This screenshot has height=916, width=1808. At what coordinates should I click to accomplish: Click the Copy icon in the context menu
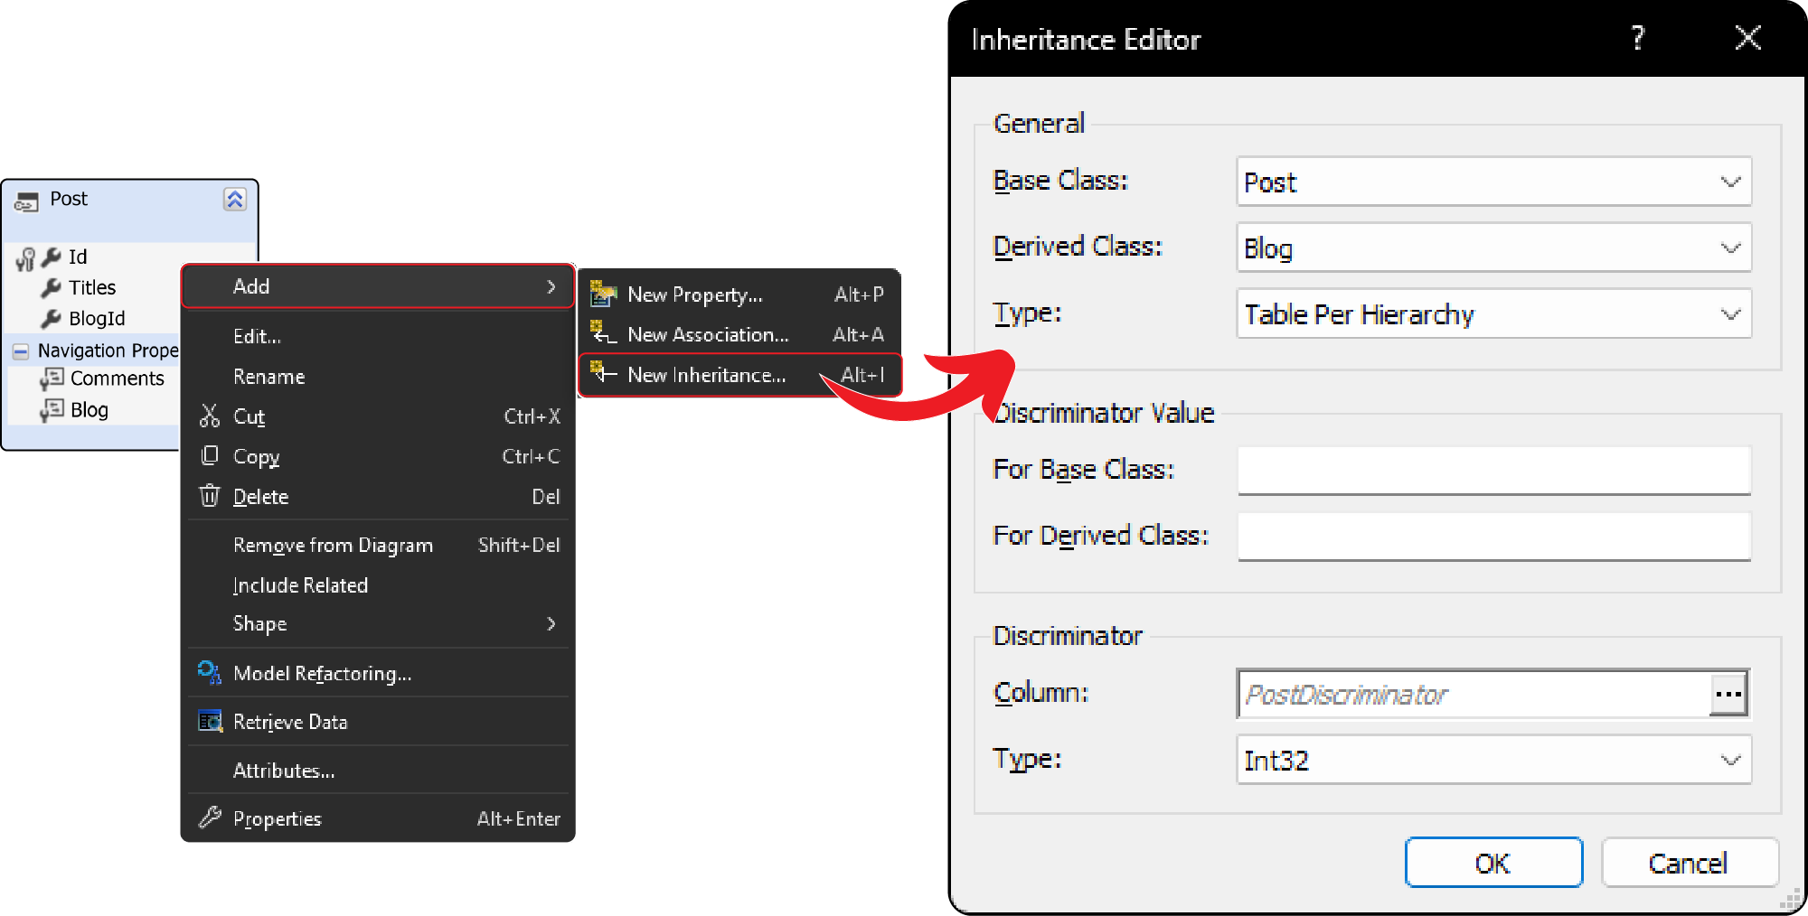[x=209, y=456]
